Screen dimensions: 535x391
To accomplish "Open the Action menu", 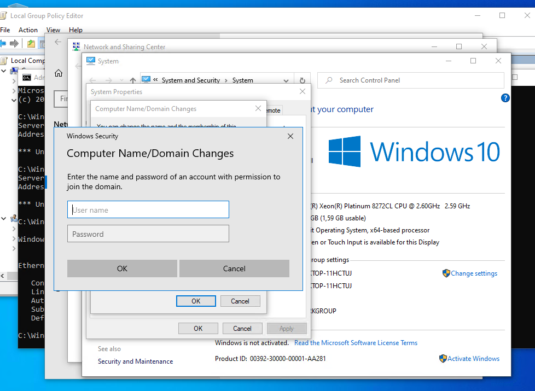I will click(28, 30).
